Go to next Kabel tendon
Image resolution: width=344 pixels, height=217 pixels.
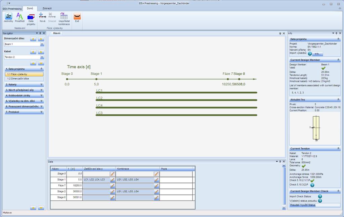click(41, 52)
